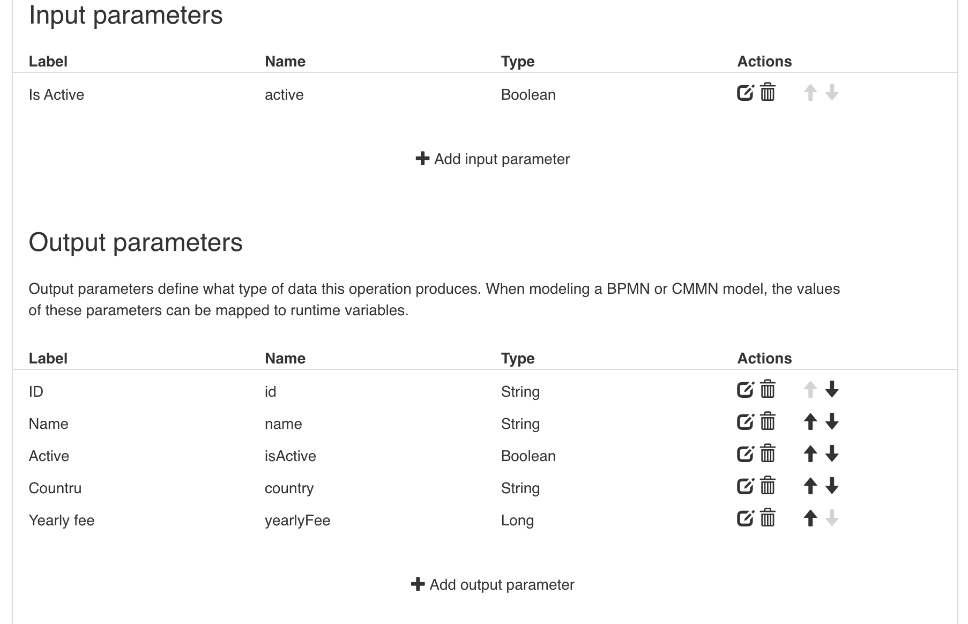Move the Active output parameter down
This screenshot has width=968, height=624.
coord(831,454)
